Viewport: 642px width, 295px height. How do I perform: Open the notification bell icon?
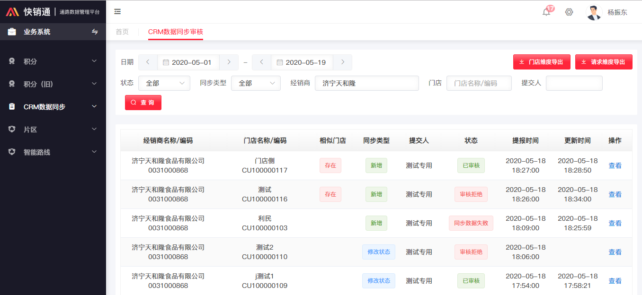pos(546,12)
